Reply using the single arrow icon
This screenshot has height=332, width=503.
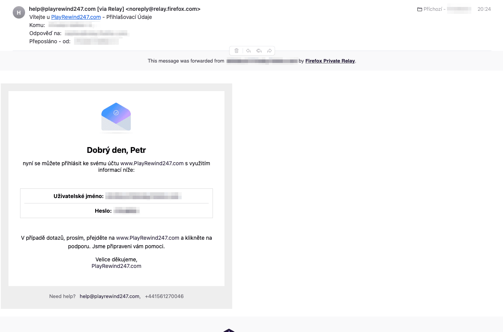pos(248,51)
